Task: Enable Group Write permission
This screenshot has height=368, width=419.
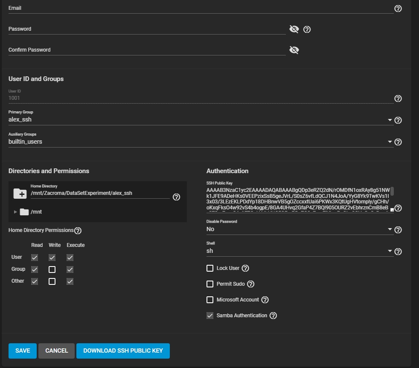Action: (x=52, y=269)
